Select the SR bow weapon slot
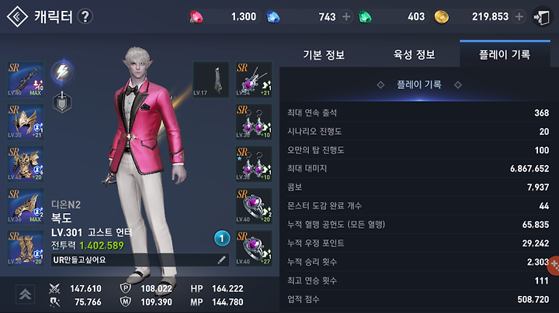 (26, 79)
